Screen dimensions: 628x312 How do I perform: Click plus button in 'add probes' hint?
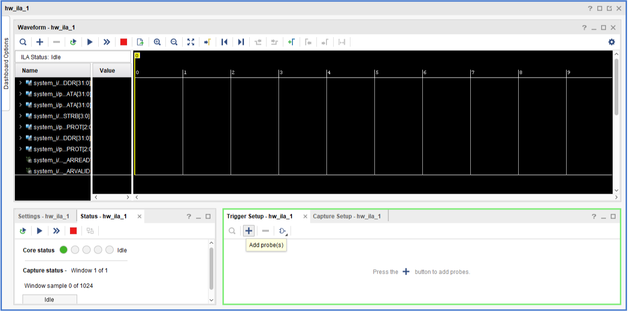coord(406,272)
